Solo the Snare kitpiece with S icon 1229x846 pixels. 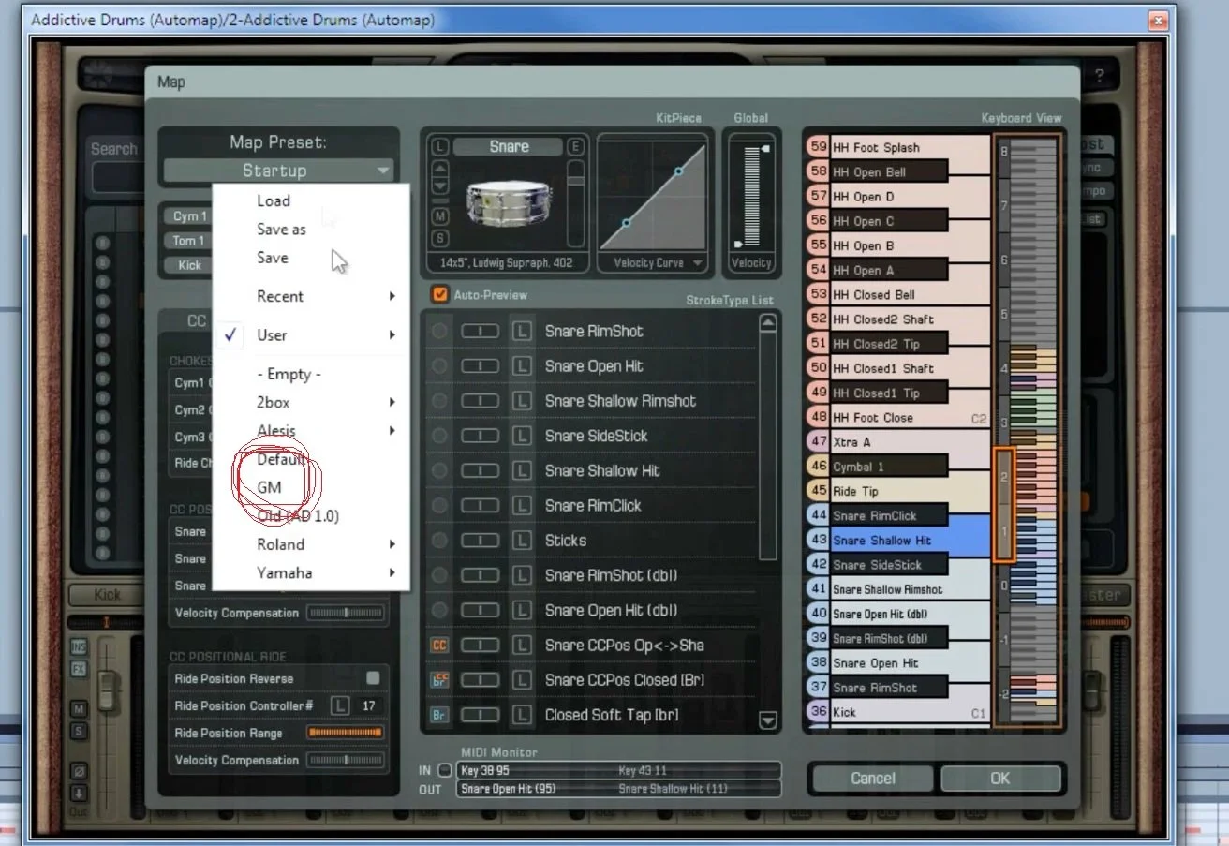[x=439, y=239]
